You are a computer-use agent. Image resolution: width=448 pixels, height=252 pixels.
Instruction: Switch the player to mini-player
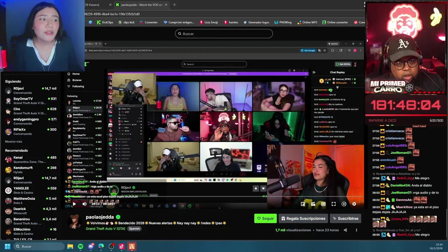[x=303, y=204]
